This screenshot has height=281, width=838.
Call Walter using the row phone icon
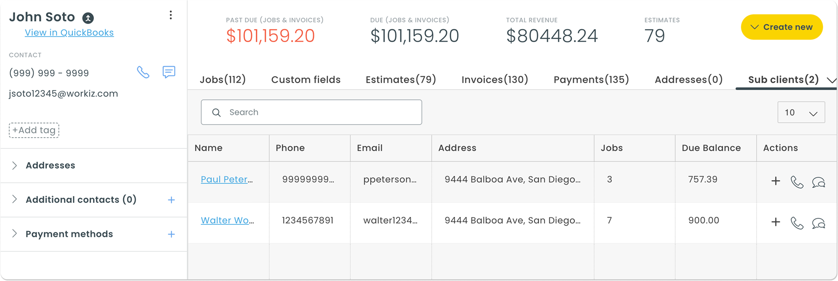point(797,223)
